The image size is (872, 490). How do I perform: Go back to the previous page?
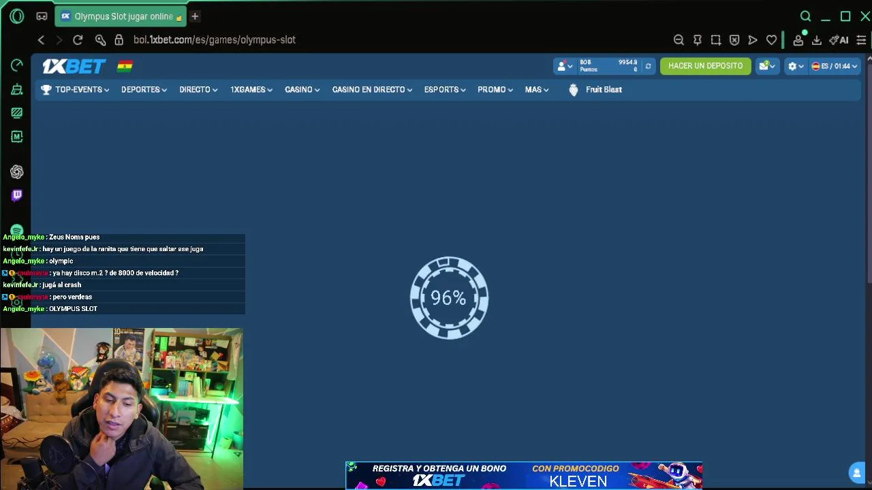[41, 40]
